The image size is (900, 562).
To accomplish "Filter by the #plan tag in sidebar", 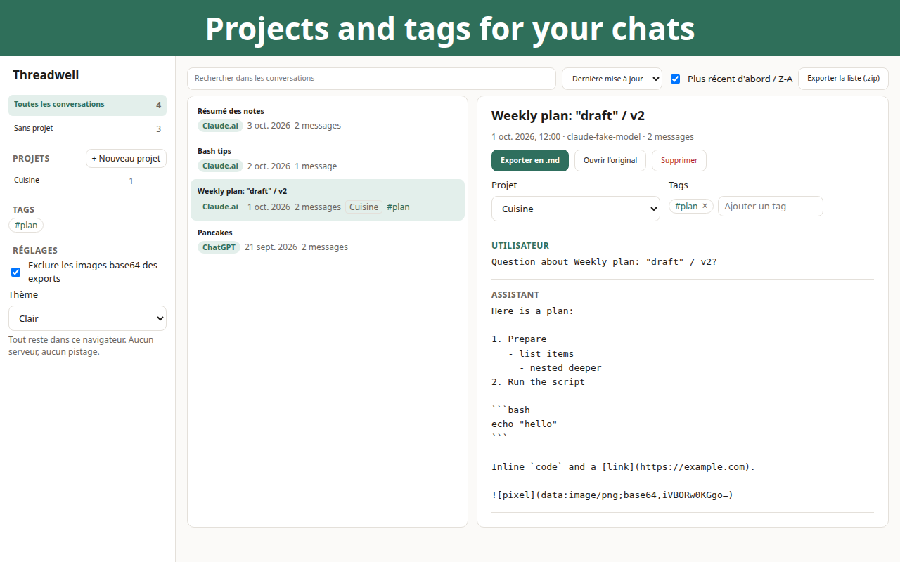I will click(x=26, y=226).
